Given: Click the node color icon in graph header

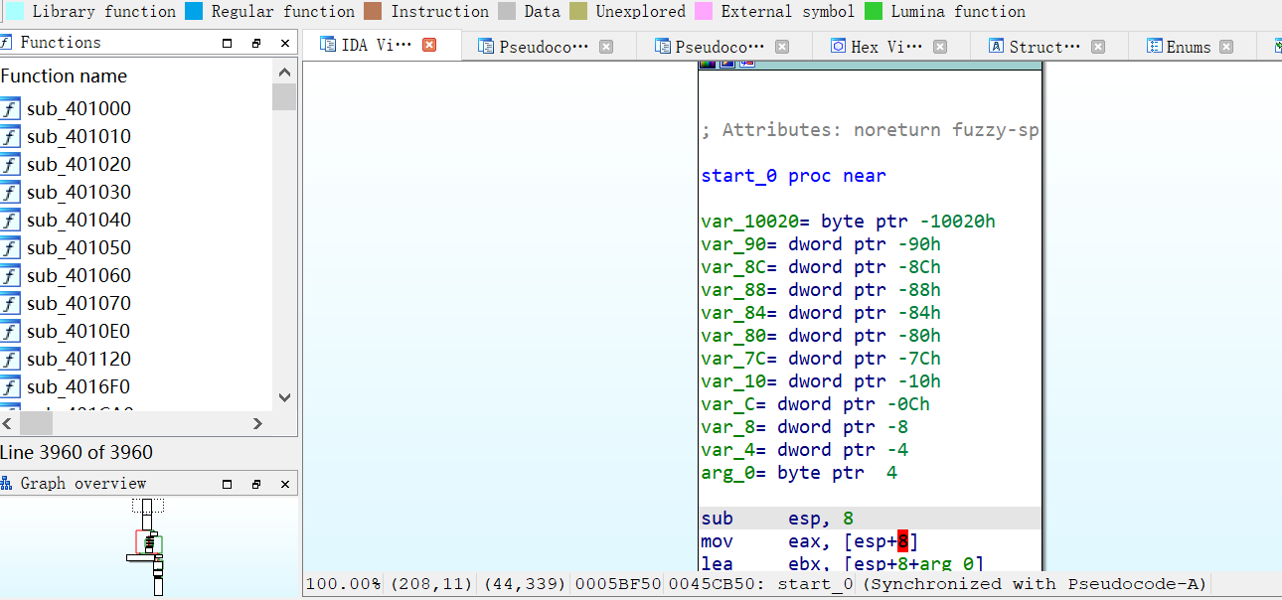Looking at the screenshot, I should pos(708,64).
